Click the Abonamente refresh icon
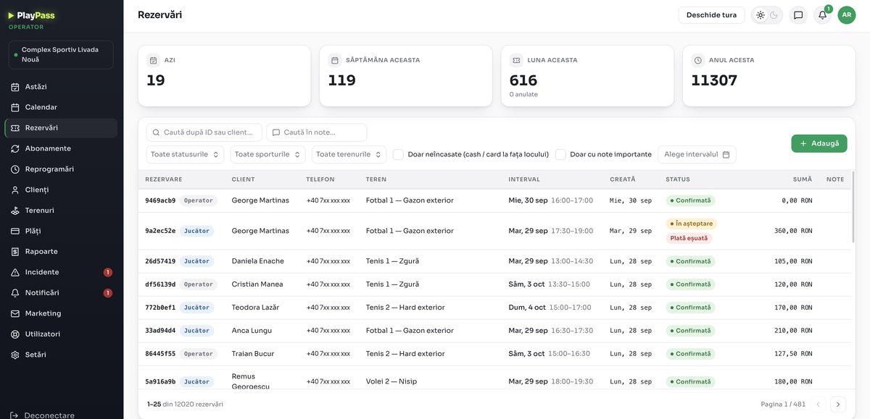870x419 pixels. tap(15, 148)
